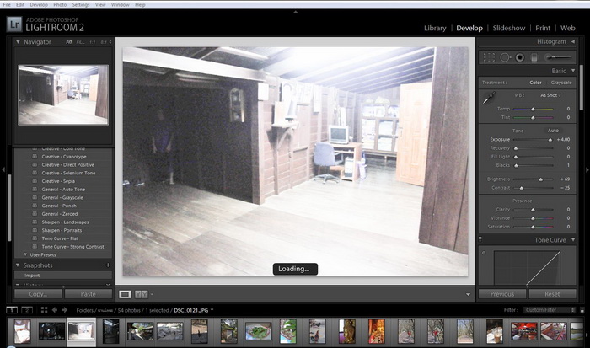Collapse the Tone Curve panel

click(x=573, y=239)
